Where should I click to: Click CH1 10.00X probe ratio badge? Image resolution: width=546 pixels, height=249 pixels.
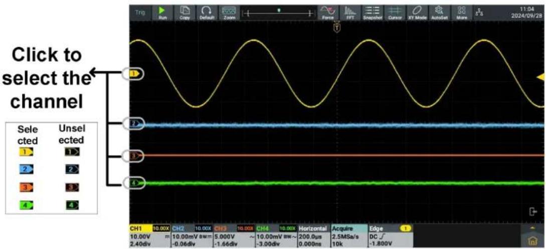[160, 228]
